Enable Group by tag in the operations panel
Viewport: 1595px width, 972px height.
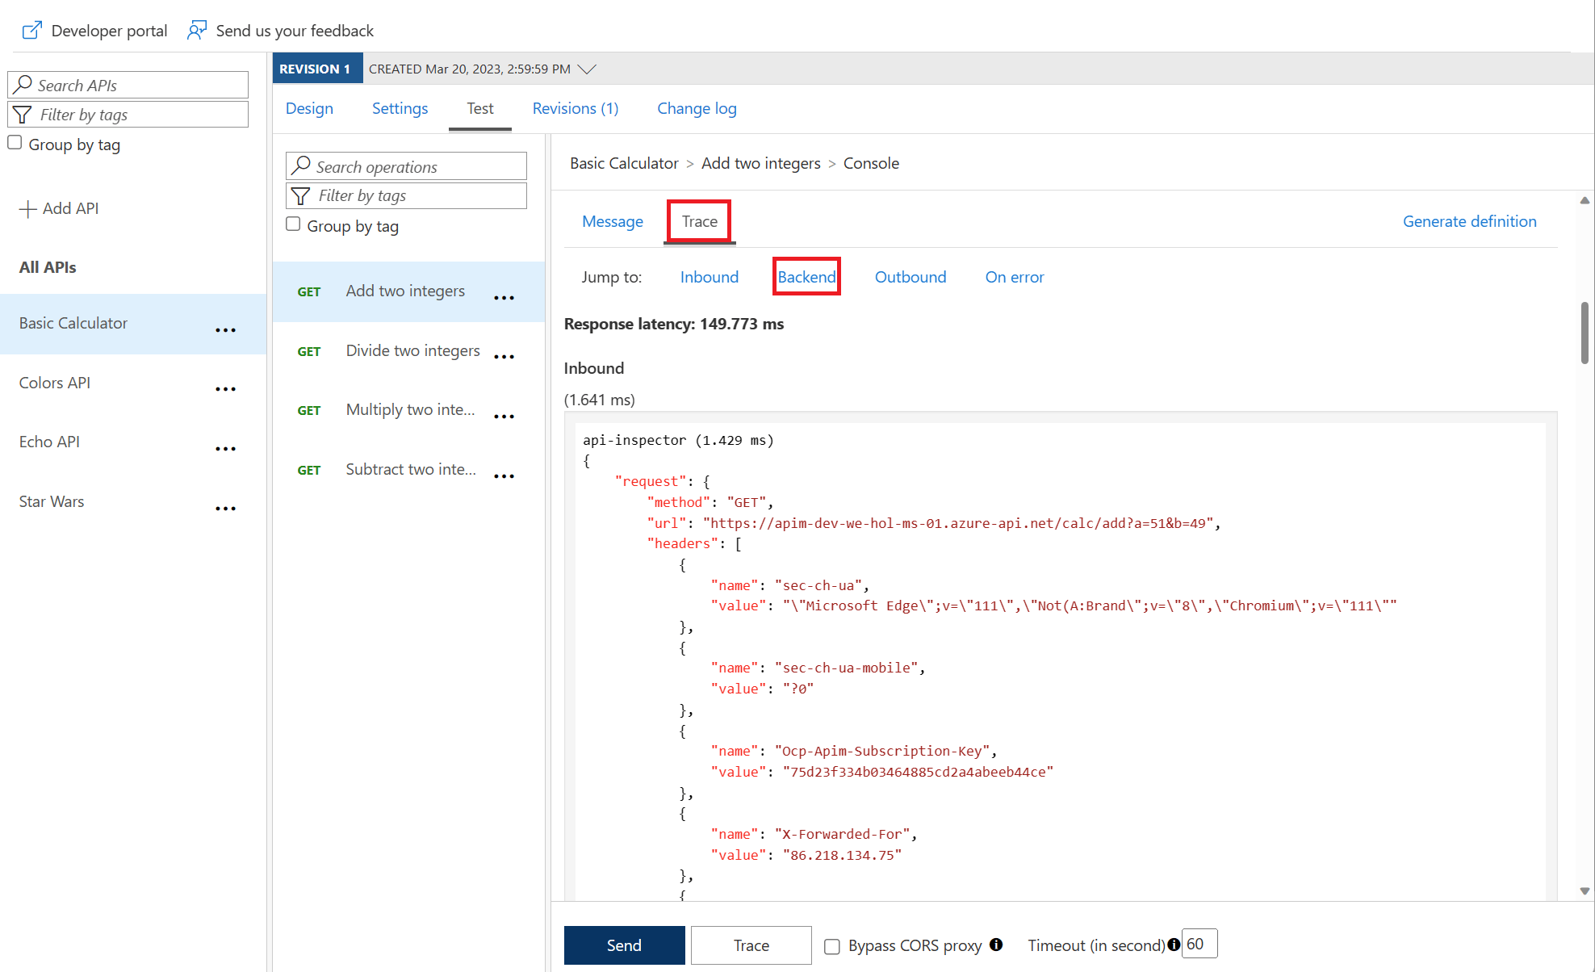point(293,224)
